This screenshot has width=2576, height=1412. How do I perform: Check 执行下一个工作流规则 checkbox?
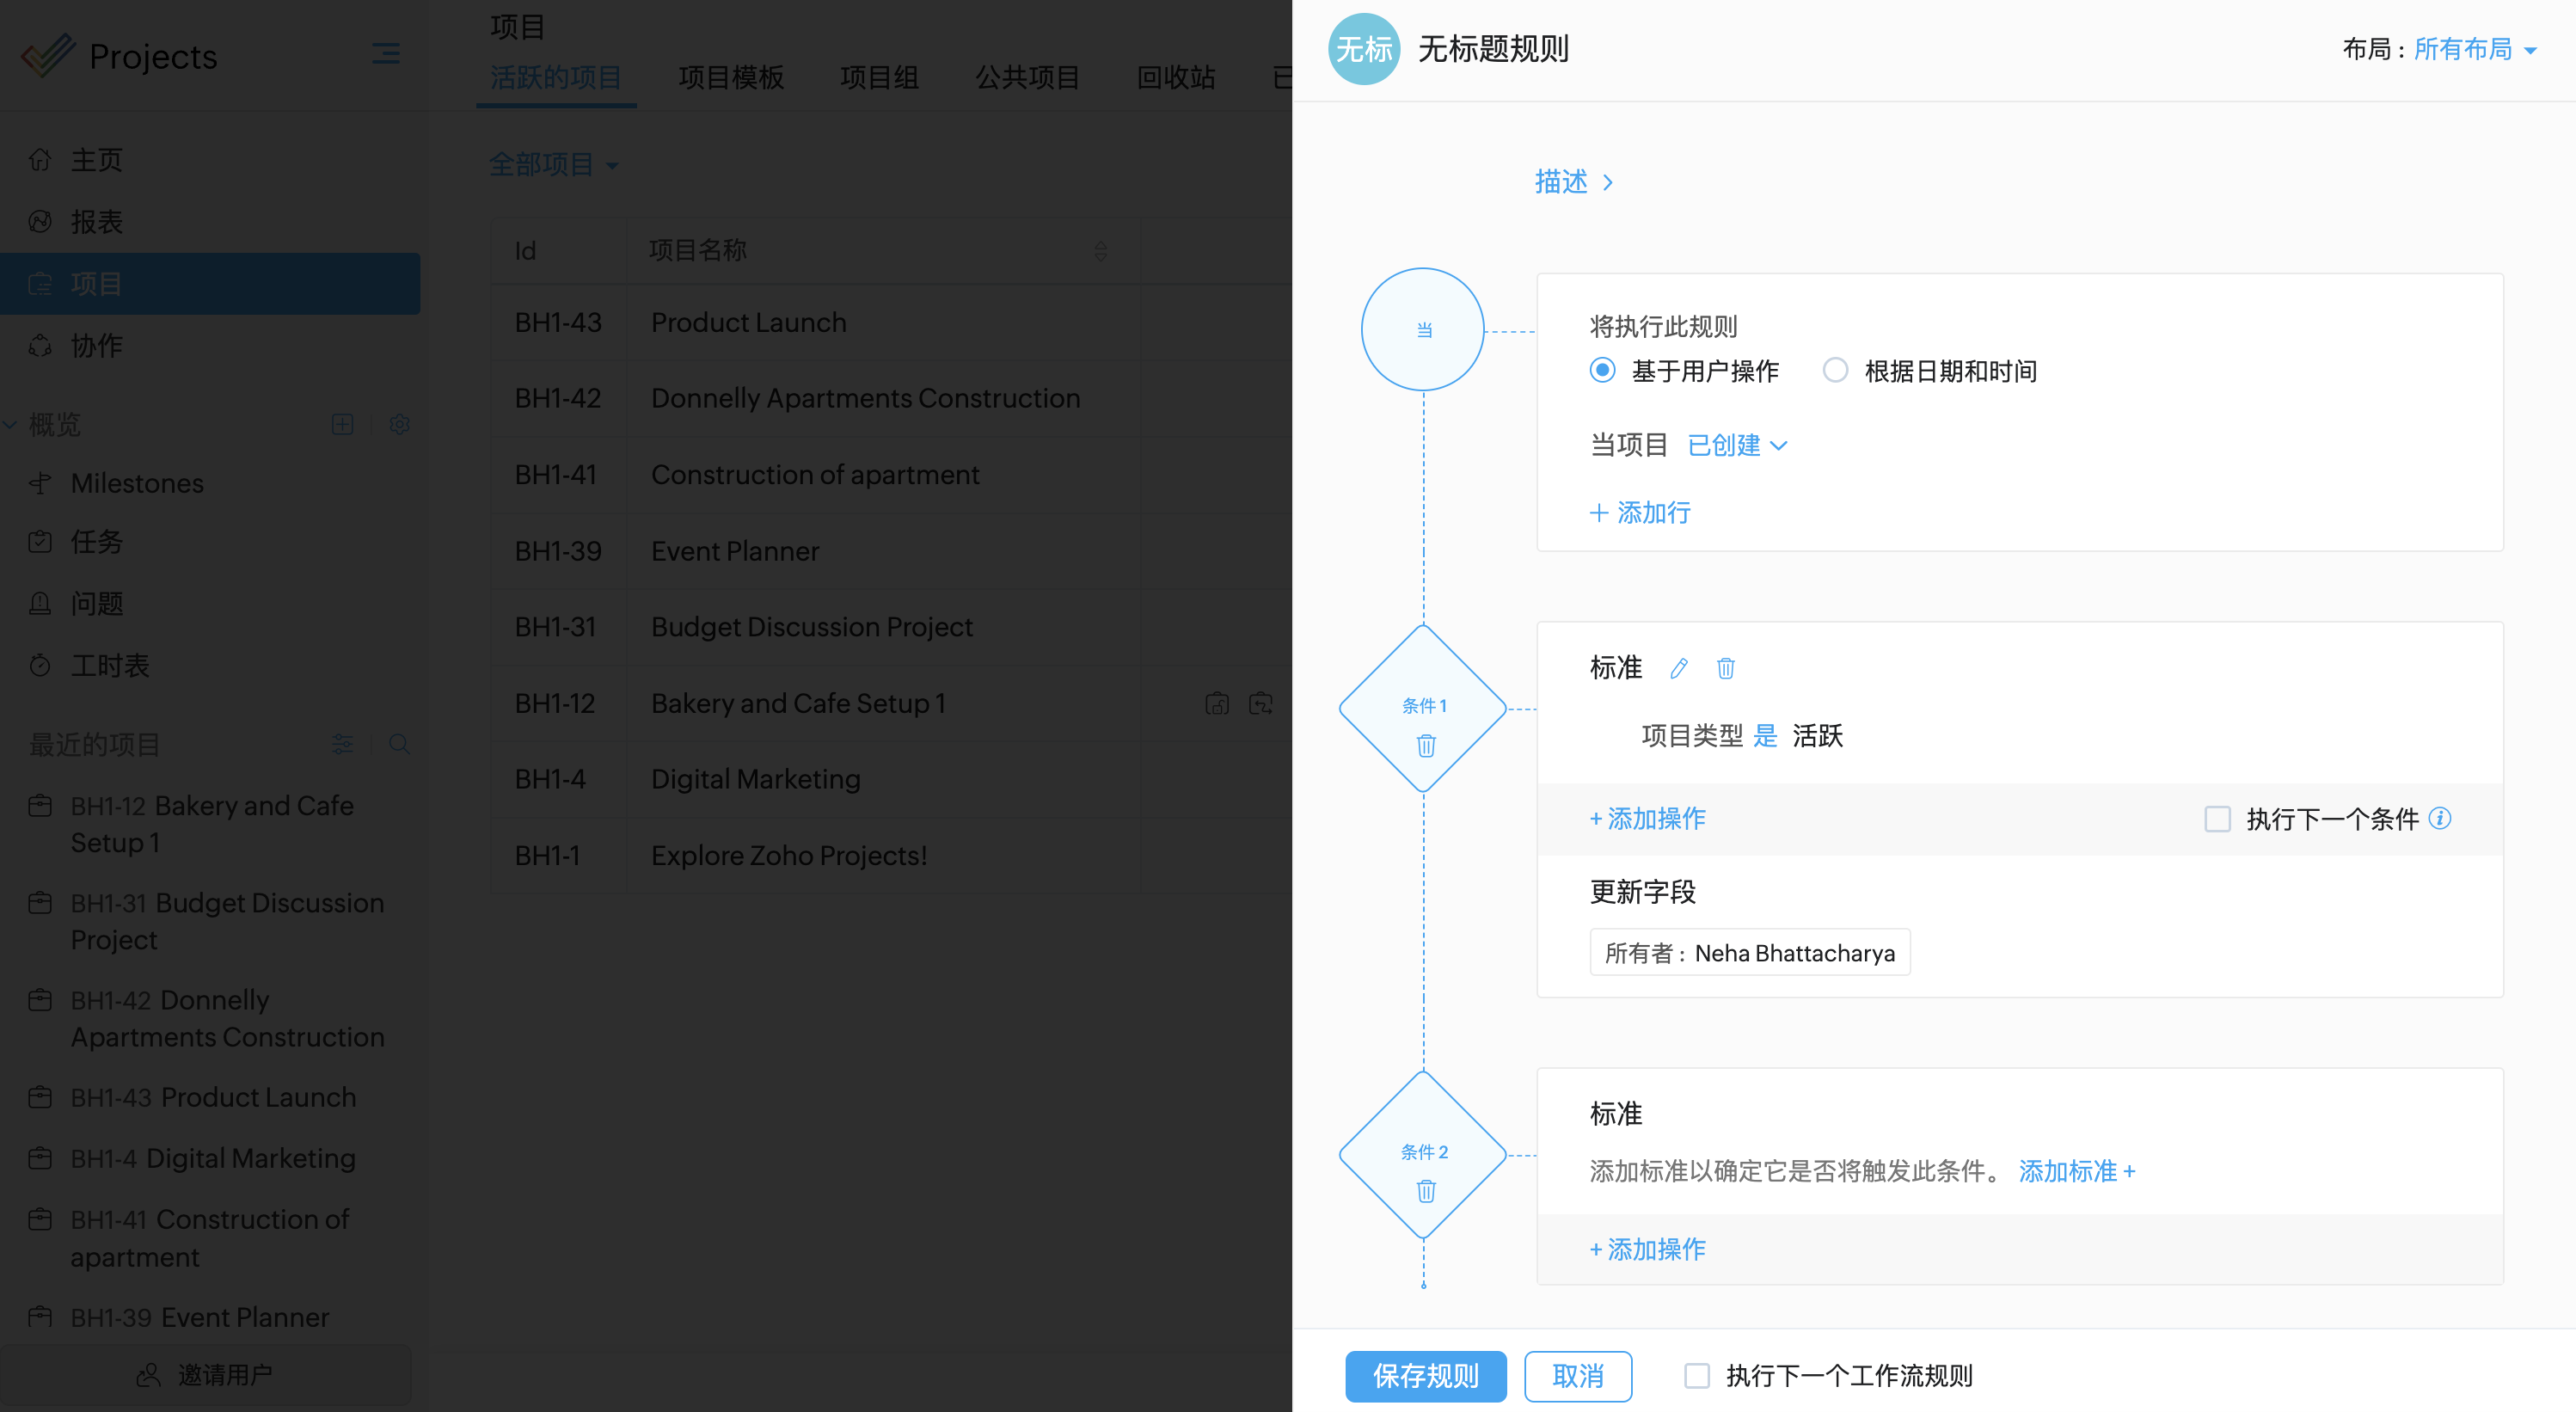(1697, 1376)
